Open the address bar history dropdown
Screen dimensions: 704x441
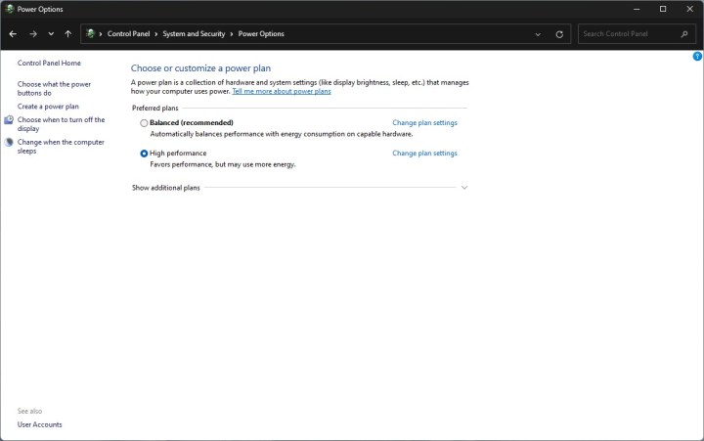click(x=538, y=33)
